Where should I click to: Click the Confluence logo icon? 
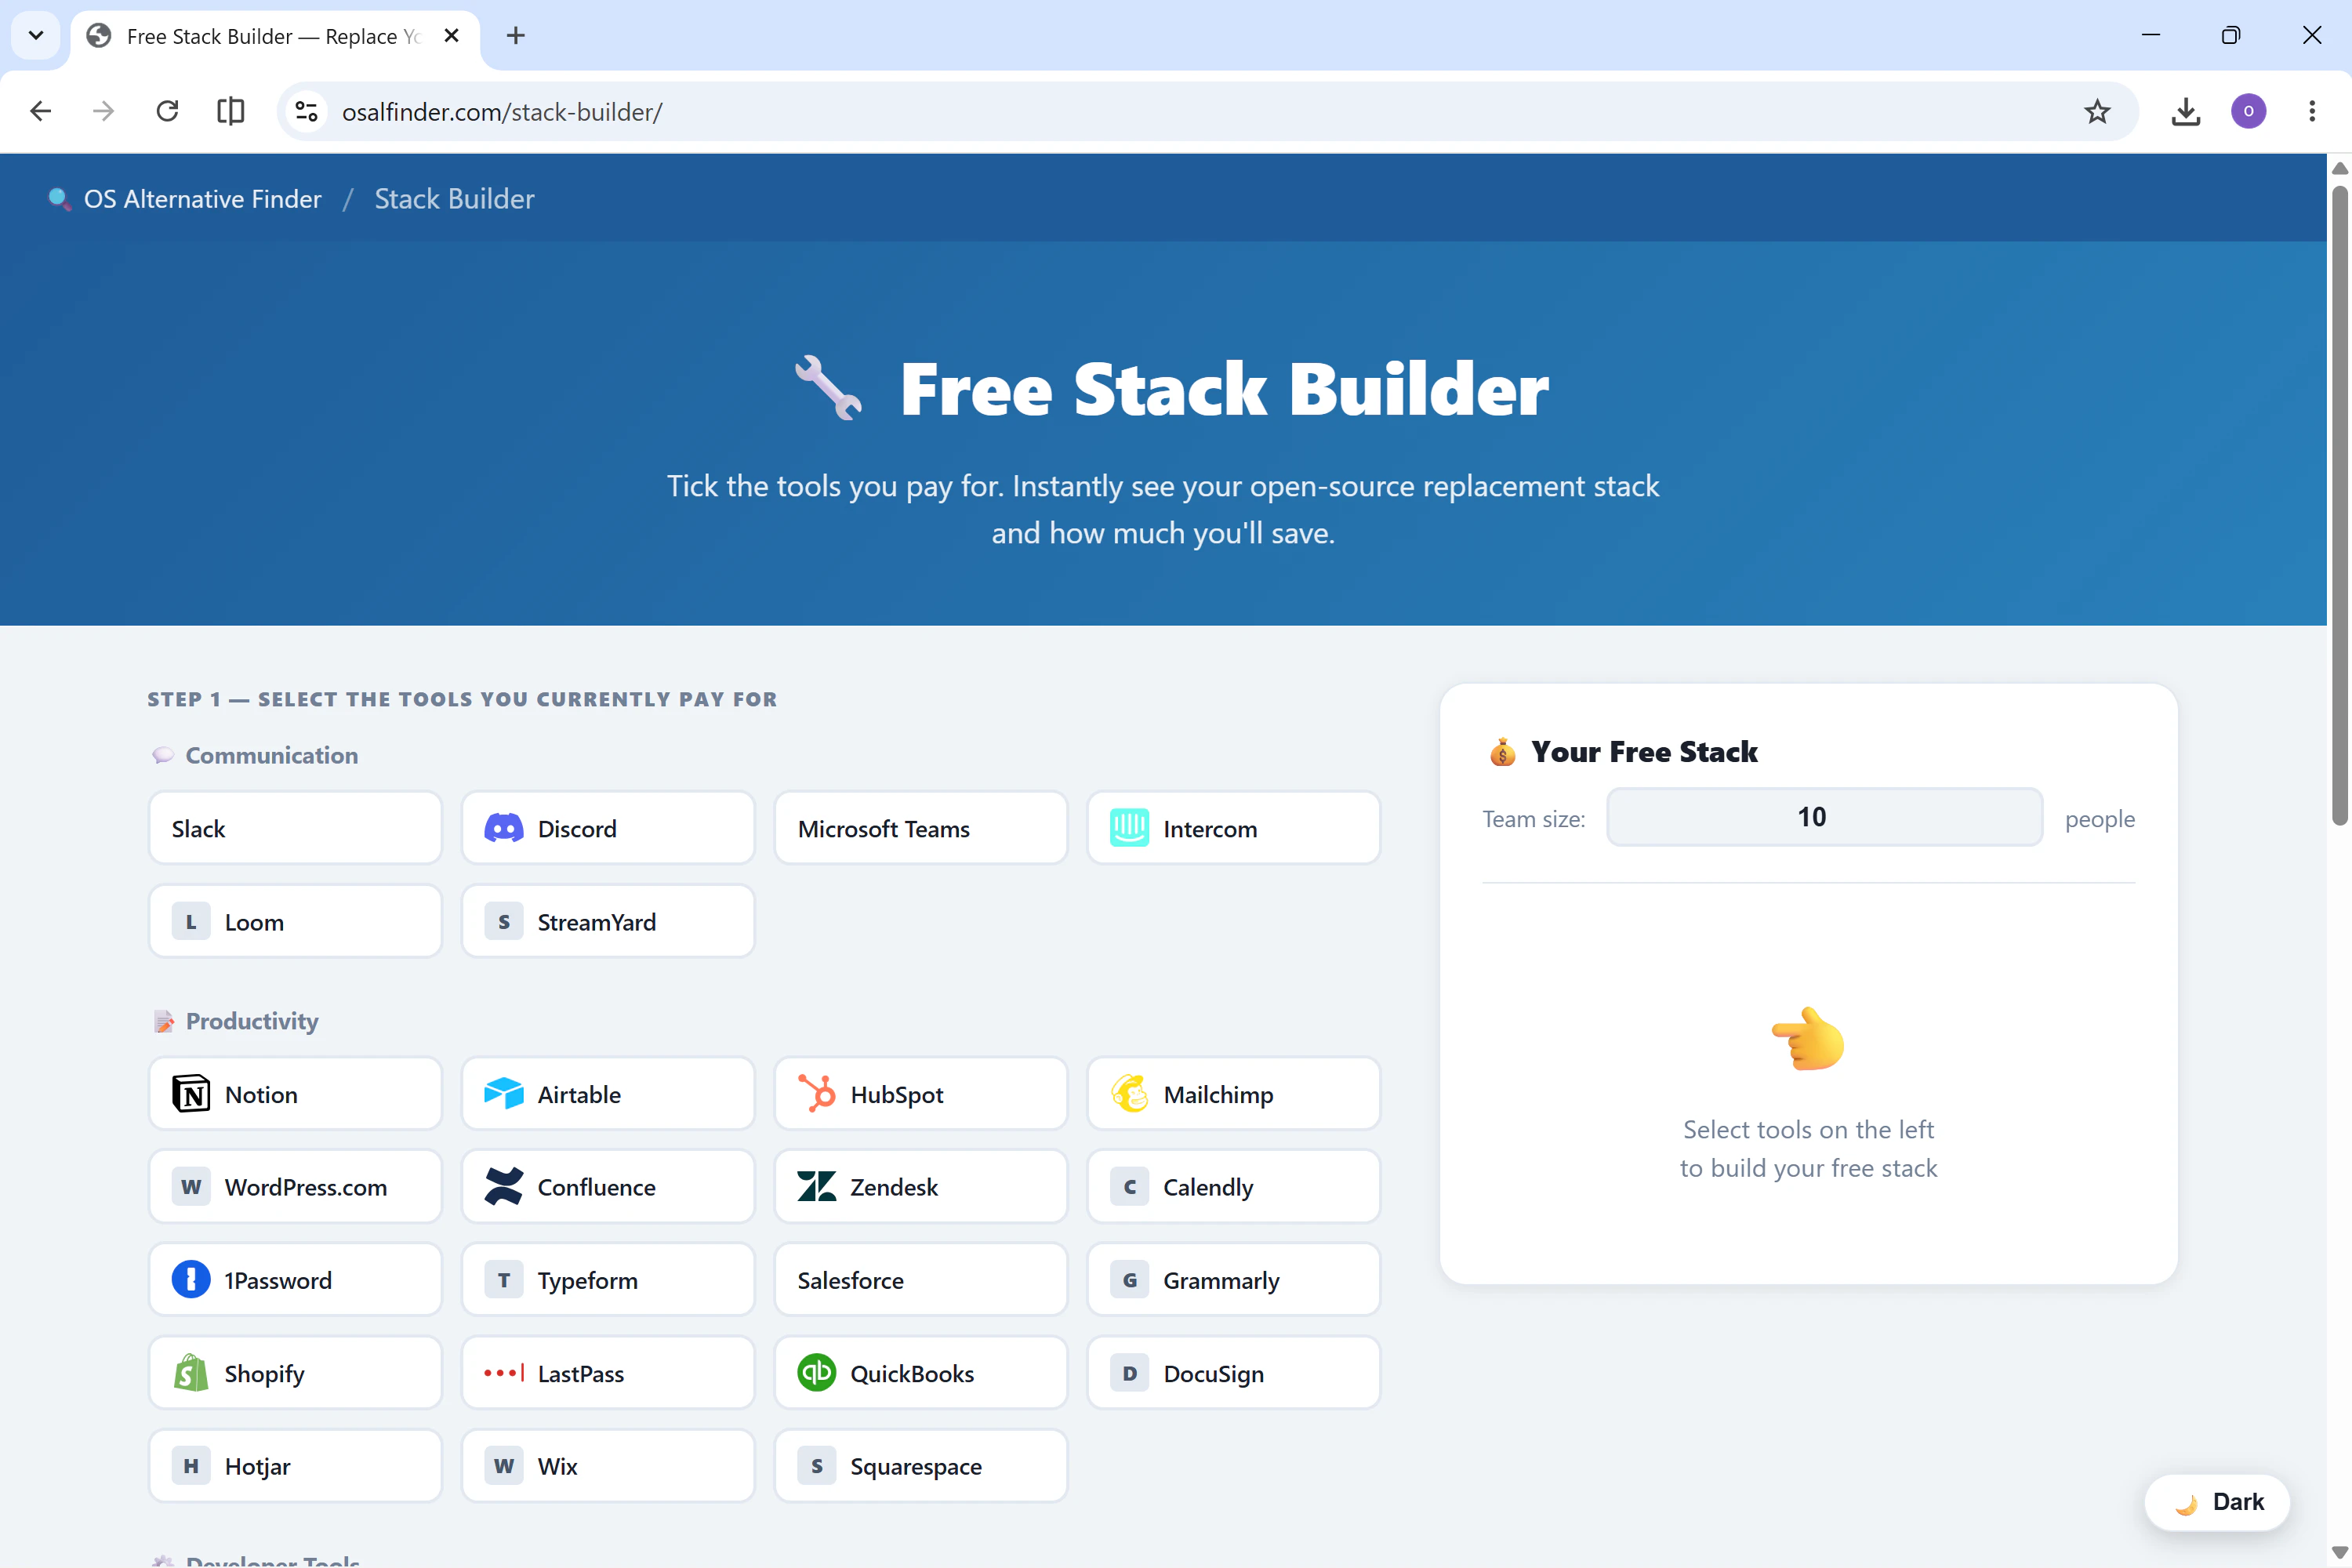click(504, 1187)
